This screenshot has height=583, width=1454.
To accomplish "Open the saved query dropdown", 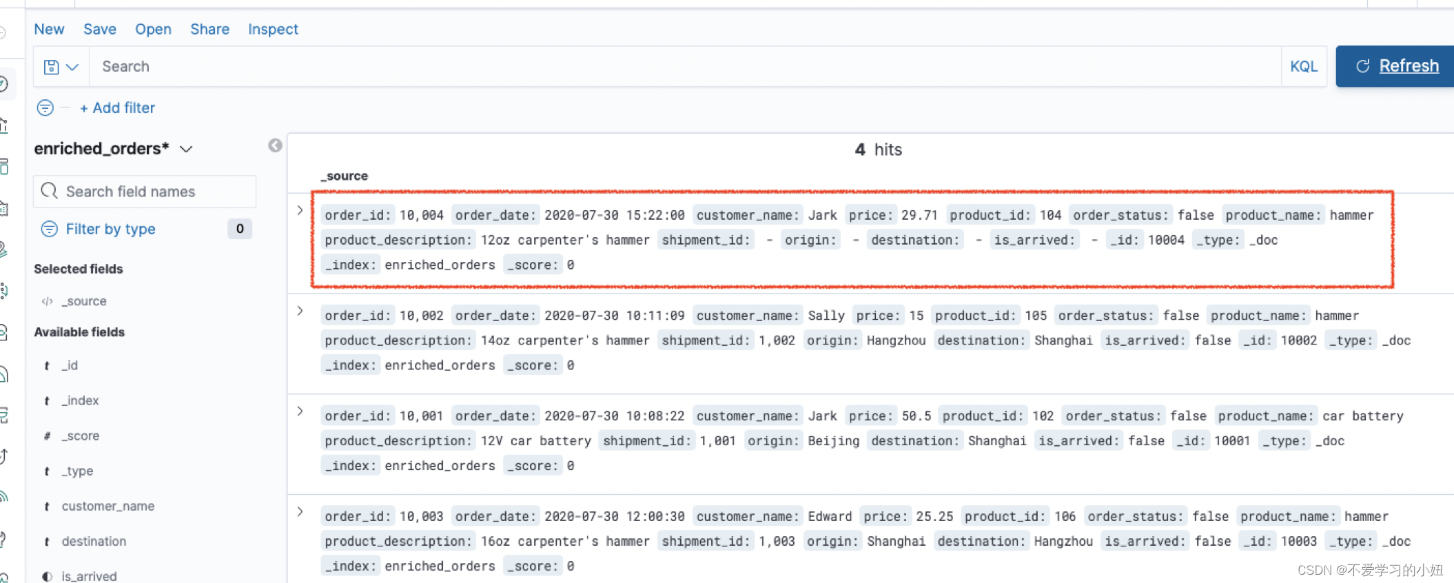I will pyautogui.click(x=61, y=67).
